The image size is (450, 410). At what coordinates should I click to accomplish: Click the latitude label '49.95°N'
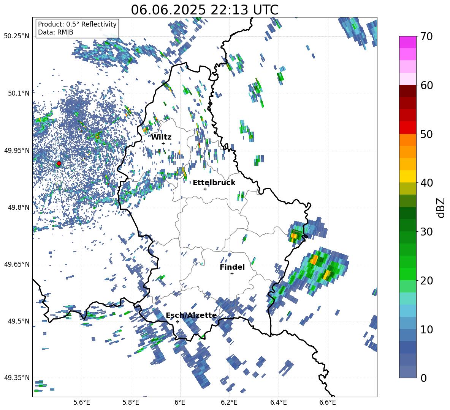[17, 150]
